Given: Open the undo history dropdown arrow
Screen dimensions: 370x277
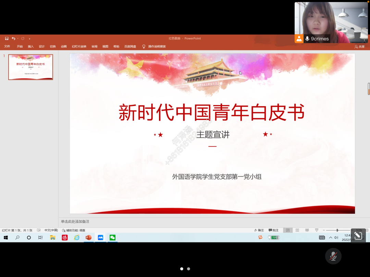Looking at the screenshot, I should 18,38.
